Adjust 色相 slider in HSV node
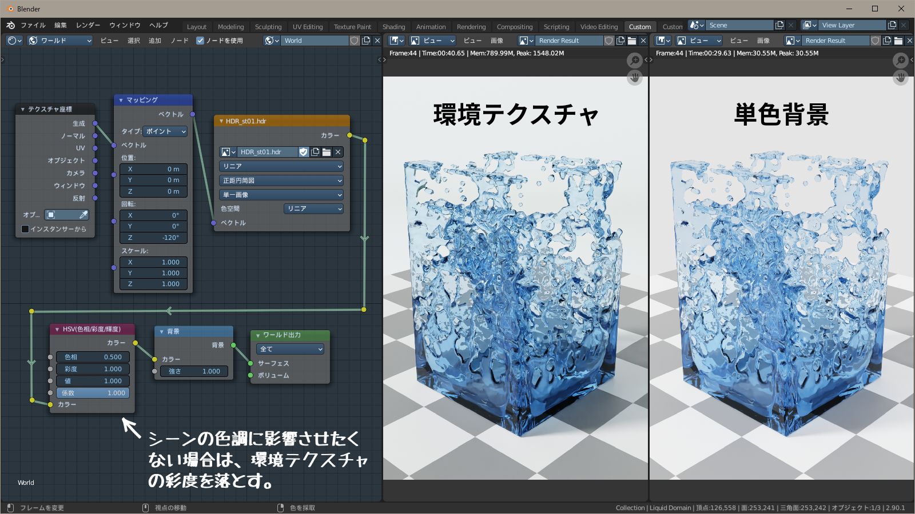The width and height of the screenshot is (915, 514). tap(93, 357)
